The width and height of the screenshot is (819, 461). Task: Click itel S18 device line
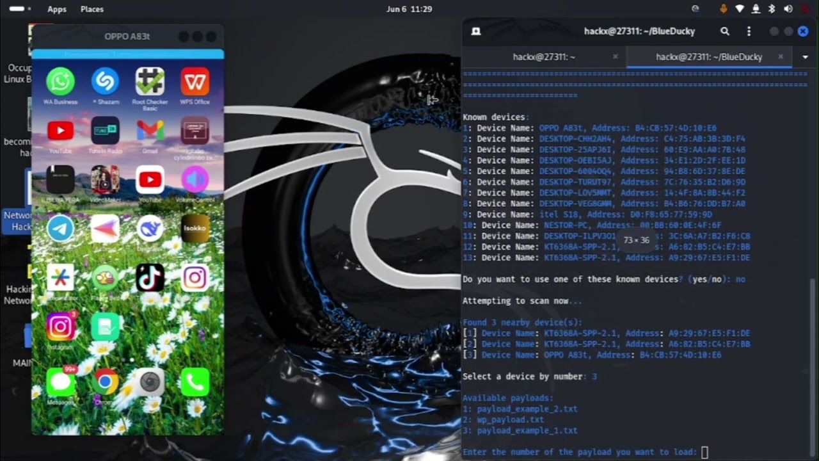coord(587,214)
